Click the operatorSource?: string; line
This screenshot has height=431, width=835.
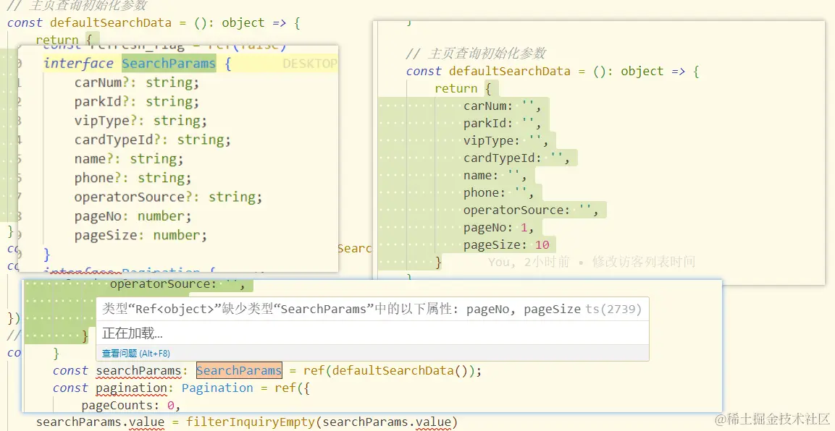click(168, 197)
